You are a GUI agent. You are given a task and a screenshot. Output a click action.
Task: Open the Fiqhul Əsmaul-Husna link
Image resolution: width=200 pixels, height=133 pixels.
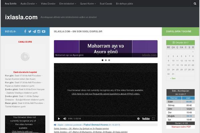coord(96,125)
